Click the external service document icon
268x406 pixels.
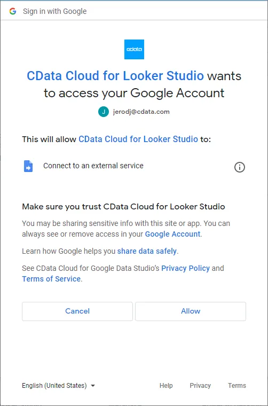coord(28,166)
